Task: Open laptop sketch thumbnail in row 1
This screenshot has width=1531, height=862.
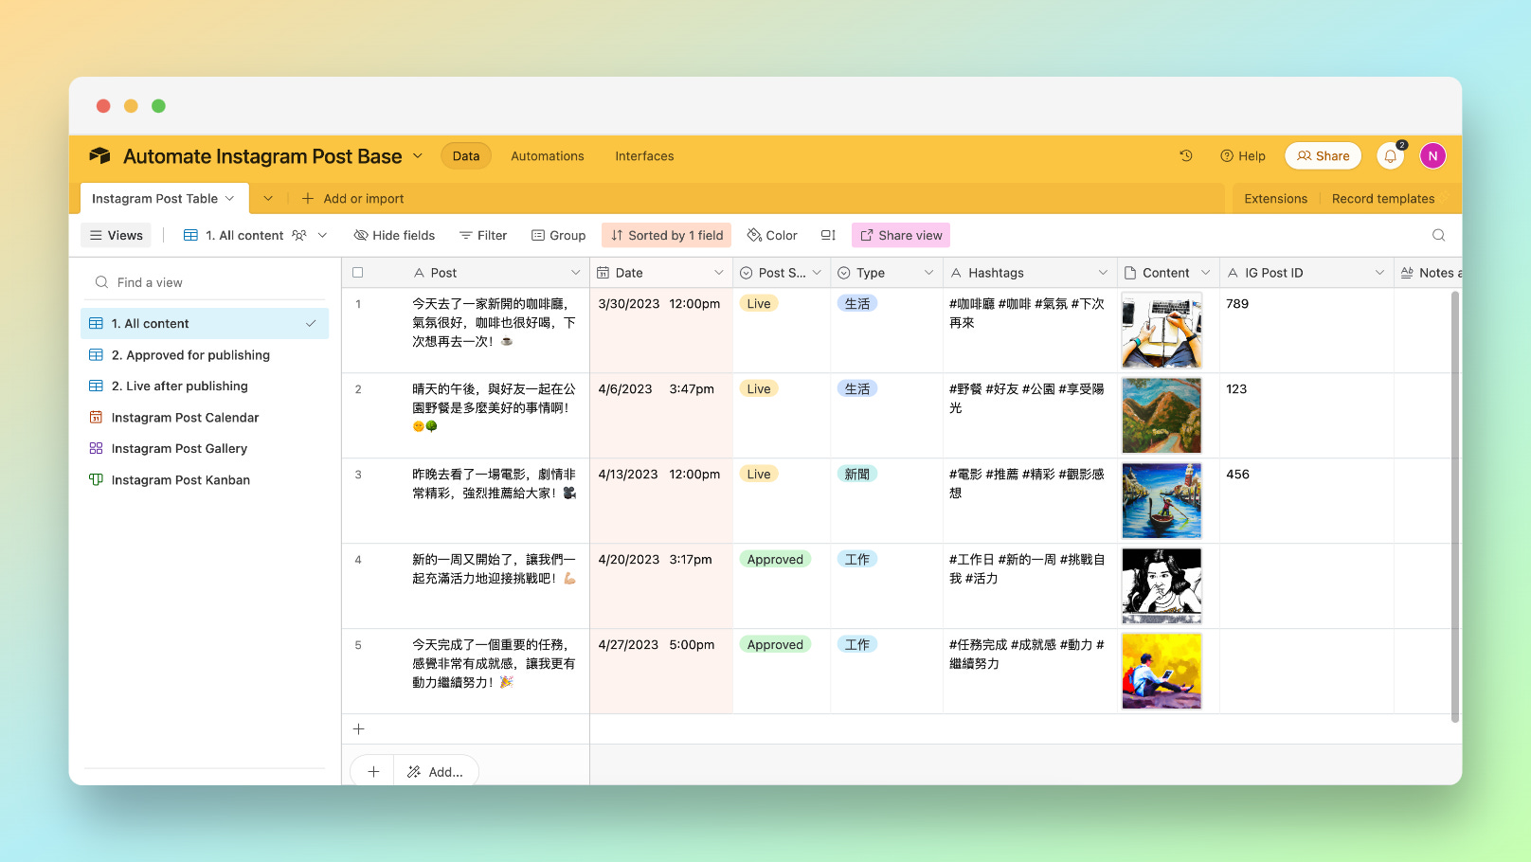Action: tap(1161, 330)
